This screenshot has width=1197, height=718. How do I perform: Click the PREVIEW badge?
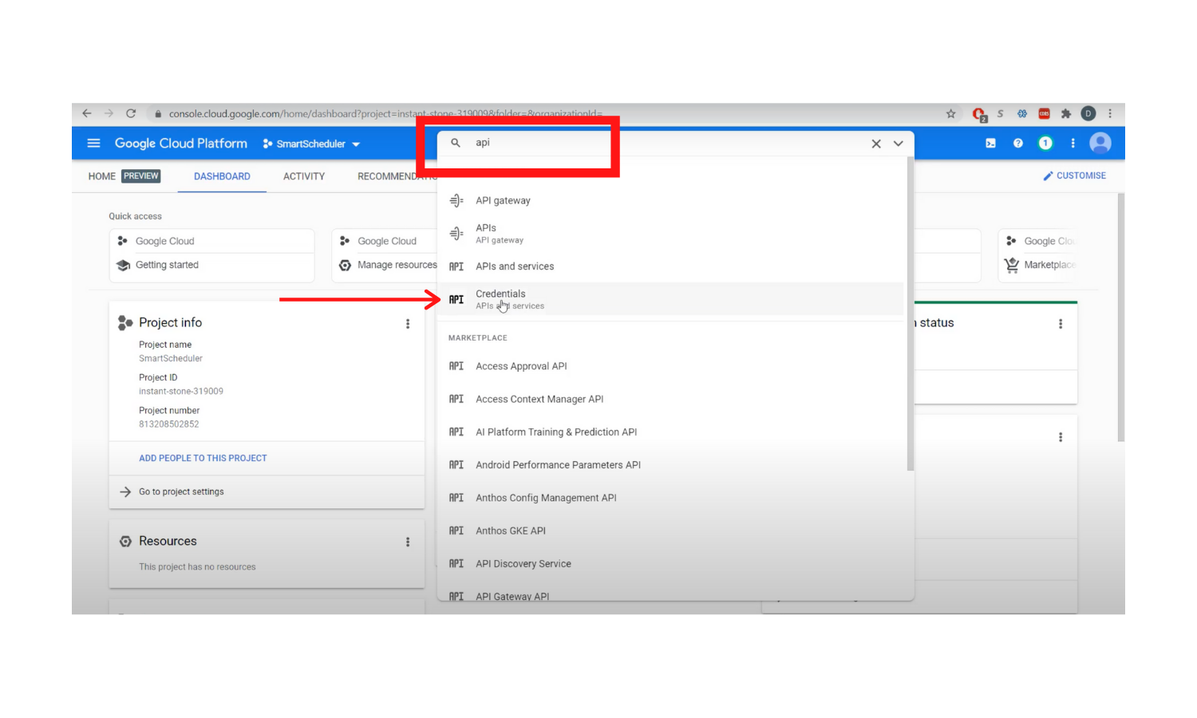pos(141,176)
